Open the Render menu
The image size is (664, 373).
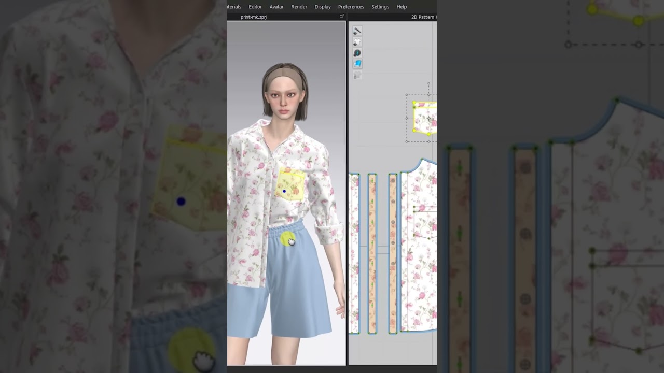[299, 7]
